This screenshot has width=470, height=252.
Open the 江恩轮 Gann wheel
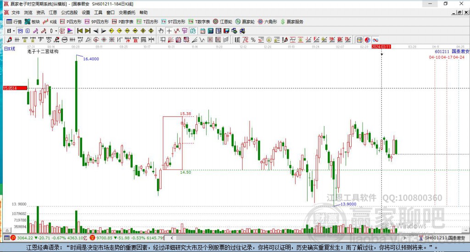(223, 22)
